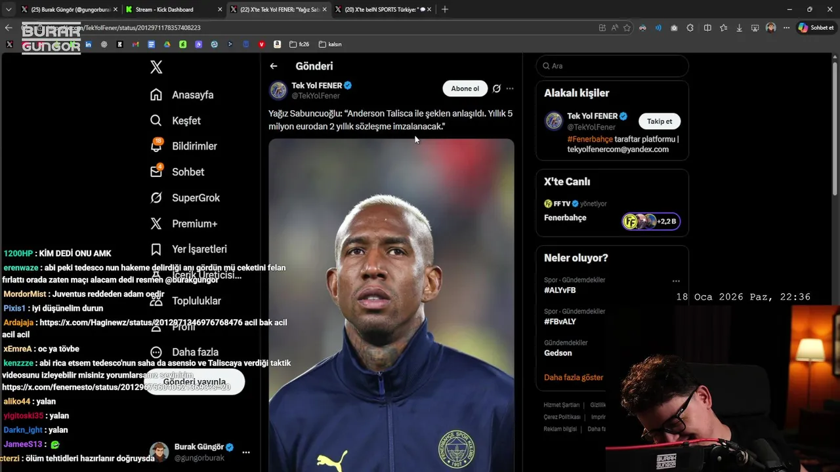
Task: Switch to Stream - Kick Dashboard tab
Action: pos(173,9)
